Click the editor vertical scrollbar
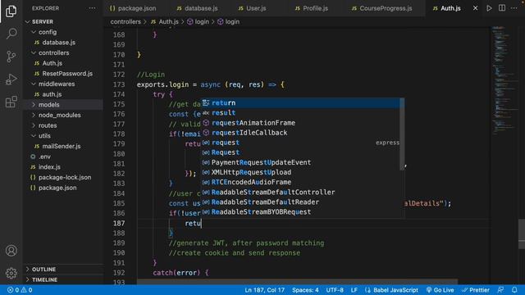 click(522, 234)
